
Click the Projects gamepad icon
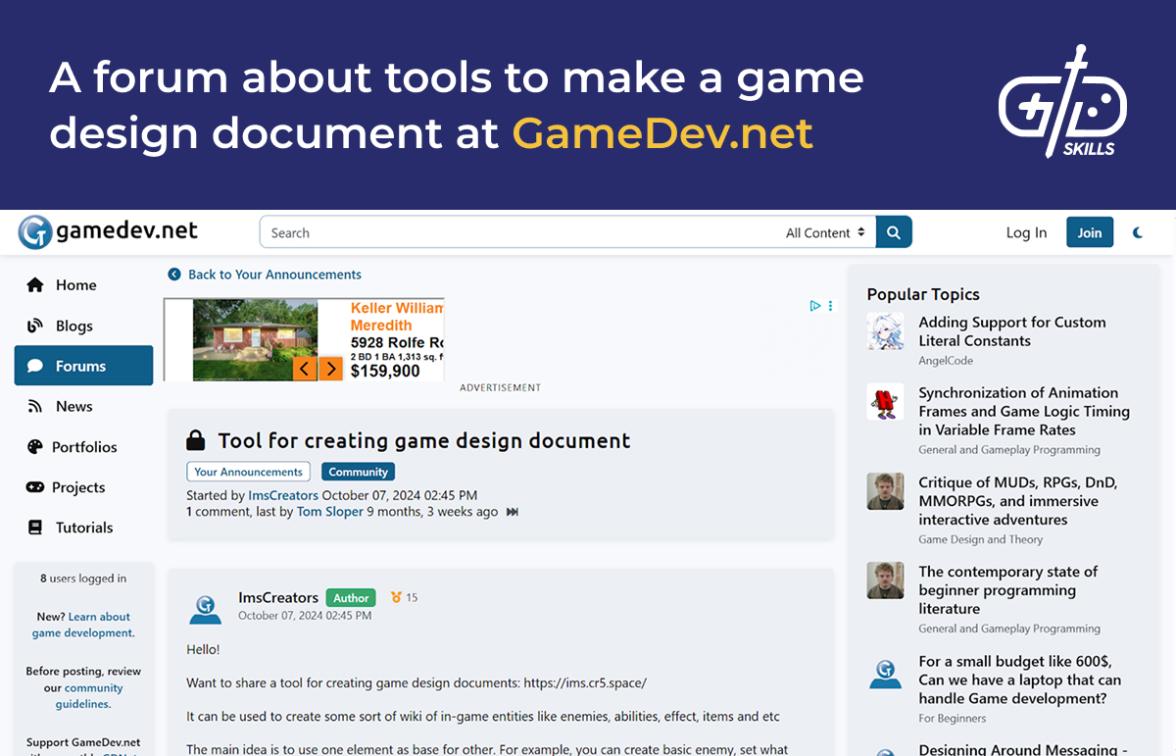click(35, 487)
